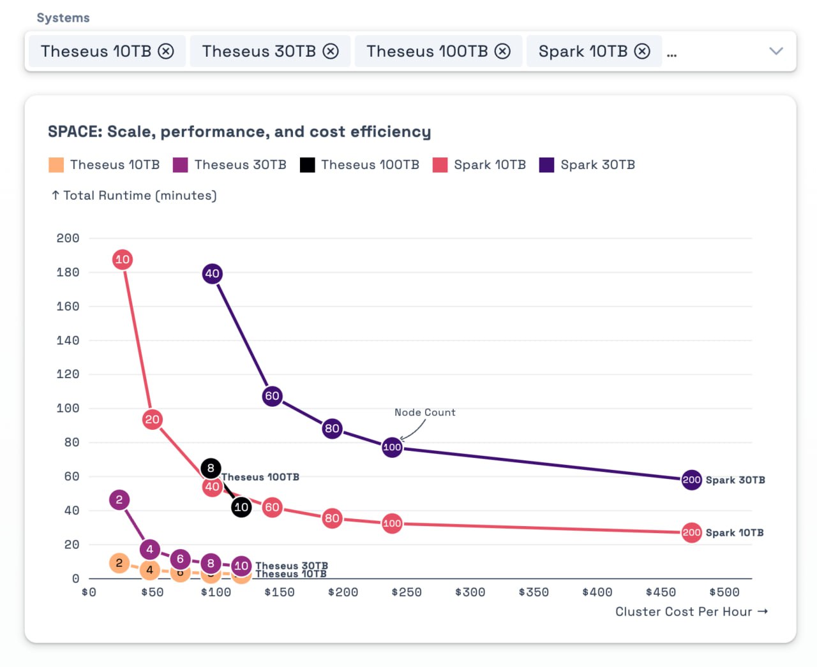817x667 pixels.
Task: Show hidden systems via ellipsis
Action: point(671,54)
